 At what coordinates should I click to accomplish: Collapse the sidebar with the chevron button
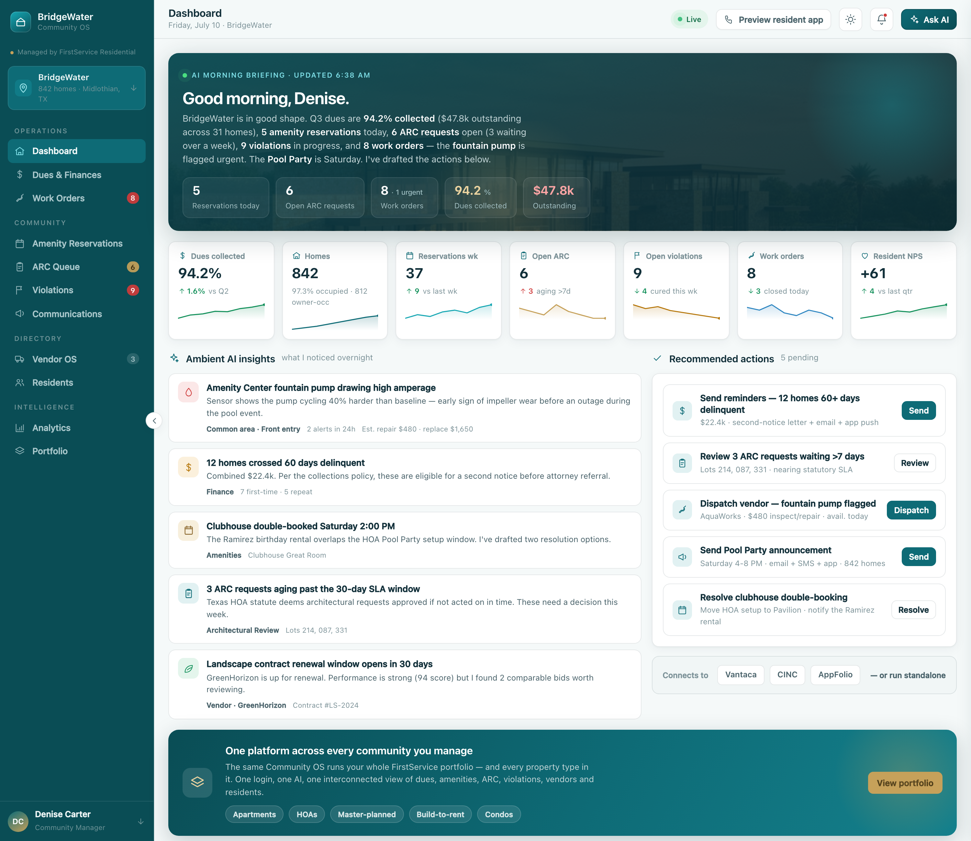[154, 420]
